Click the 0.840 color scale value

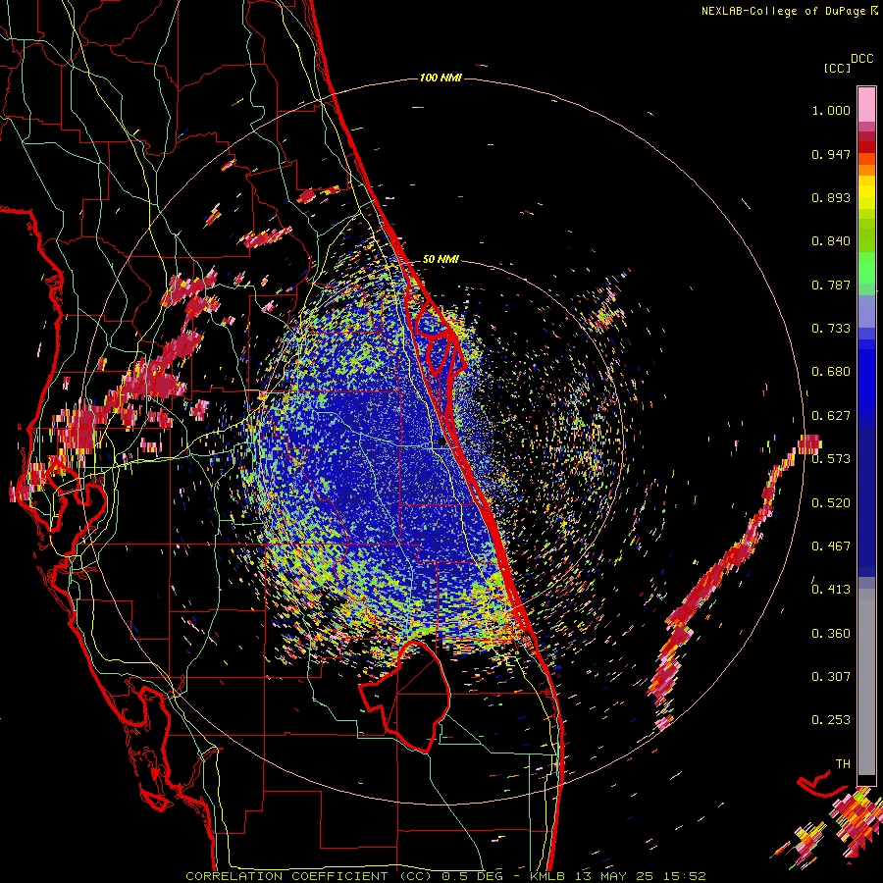point(831,241)
